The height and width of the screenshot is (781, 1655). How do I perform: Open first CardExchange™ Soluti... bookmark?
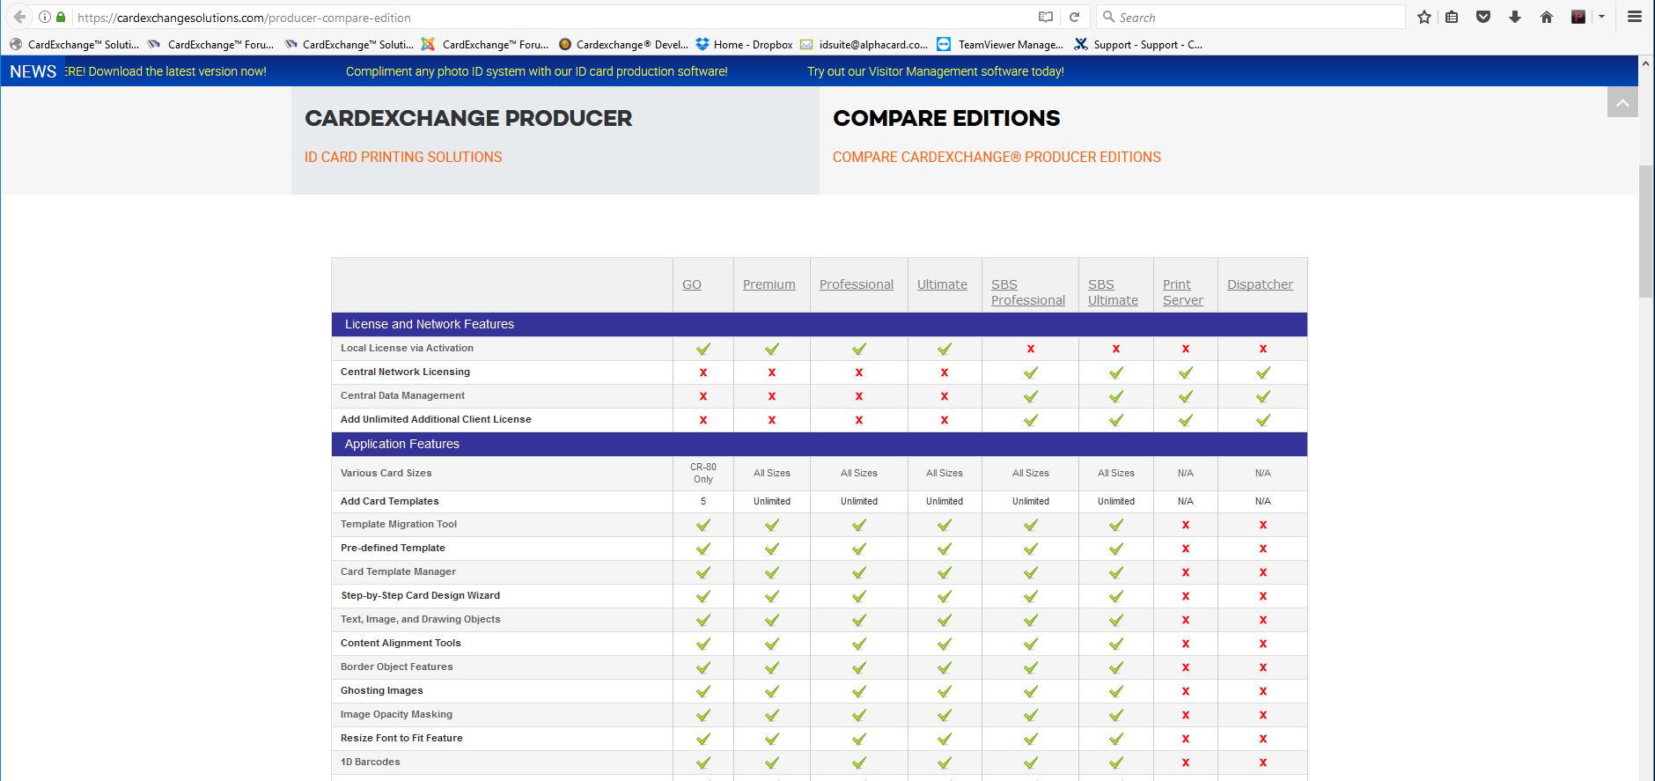(x=74, y=44)
